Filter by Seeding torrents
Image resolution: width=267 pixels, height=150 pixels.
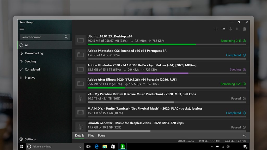[x=45, y=61]
